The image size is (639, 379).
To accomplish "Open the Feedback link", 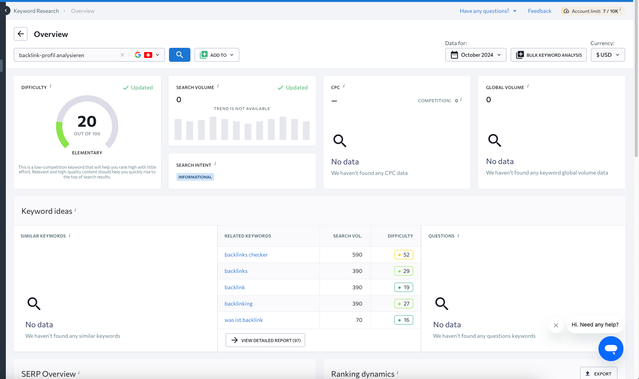I will click(540, 11).
